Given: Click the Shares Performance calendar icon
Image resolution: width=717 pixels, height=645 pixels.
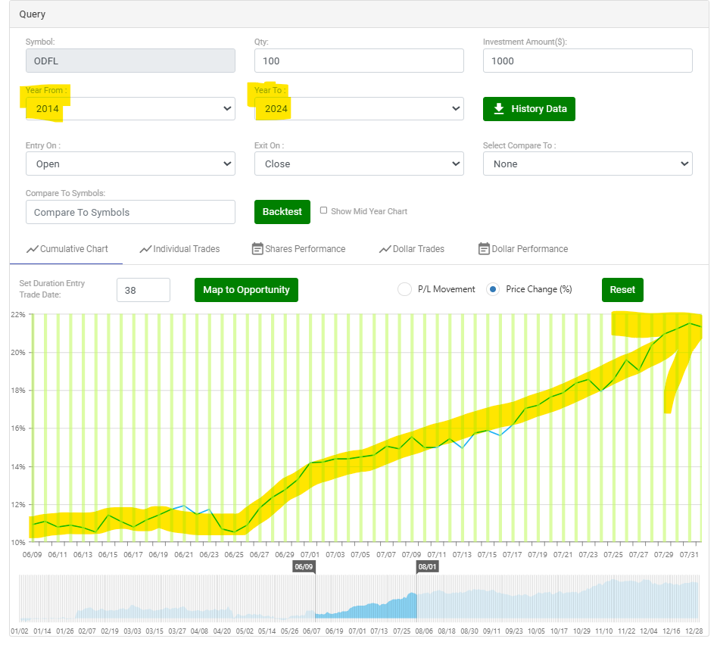Looking at the screenshot, I should [x=257, y=248].
